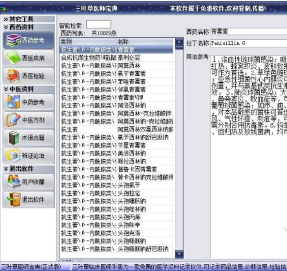Click the app logo in title bar
Screen dimensions: 287x271
(x=4, y=8)
